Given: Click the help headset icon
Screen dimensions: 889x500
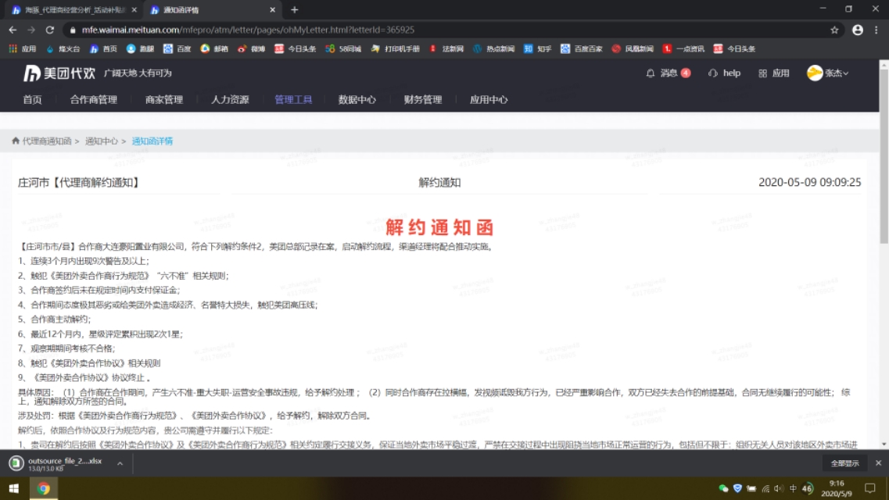Looking at the screenshot, I should click(712, 73).
